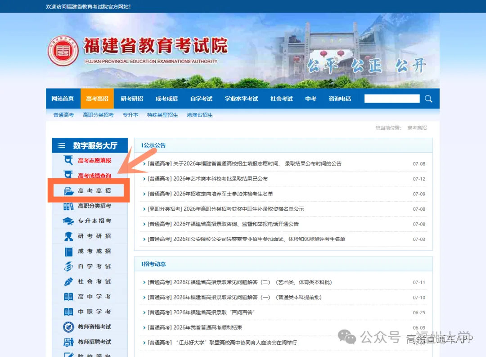Open the 专升本招考 sidebar link
Screen dimensions: 486x357
94,221
